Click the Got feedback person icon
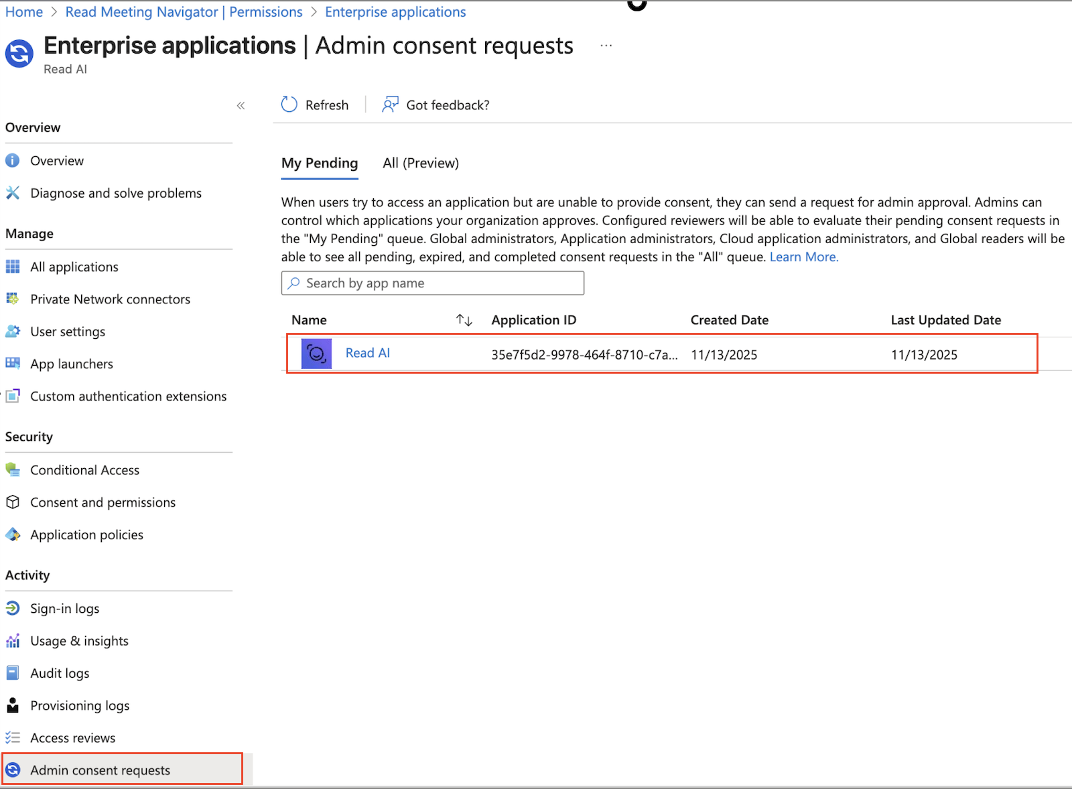This screenshot has width=1072, height=789. click(390, 104)
